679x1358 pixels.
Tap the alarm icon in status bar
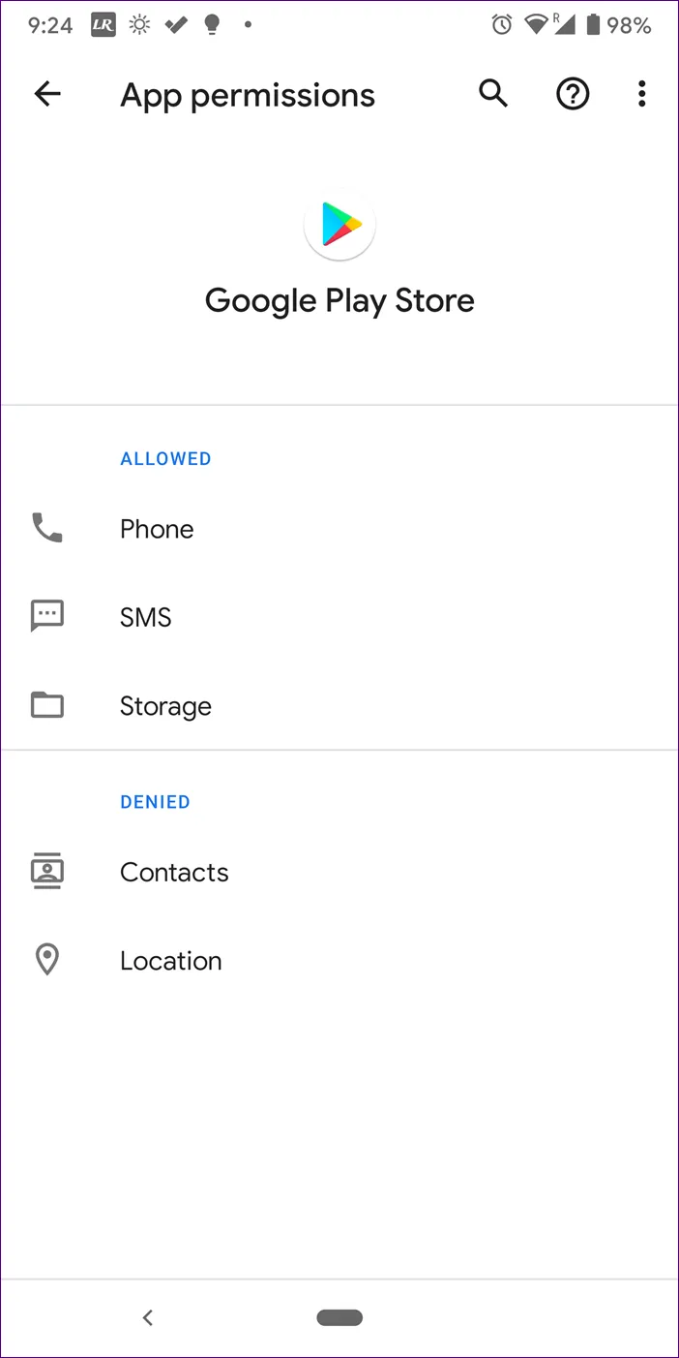click(501, 25)
